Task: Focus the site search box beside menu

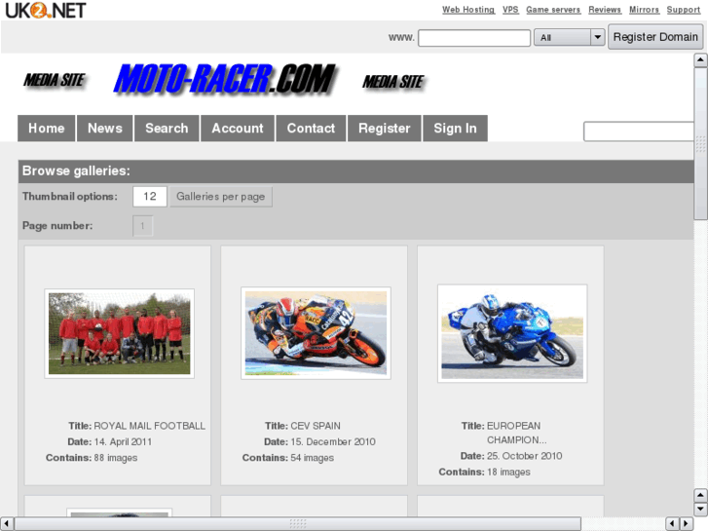Action: pos(639,132)
